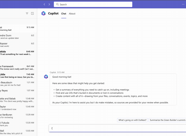Image resolution: width=186 pixels, height=136 pixels.
Task: Click the Copilot avatar beside the message
Action: [46, 77]
